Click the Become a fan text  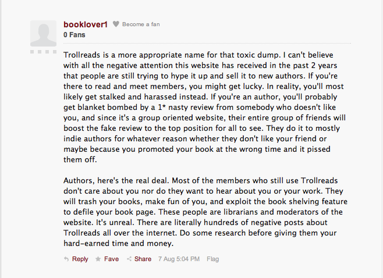tap(141, 24)
